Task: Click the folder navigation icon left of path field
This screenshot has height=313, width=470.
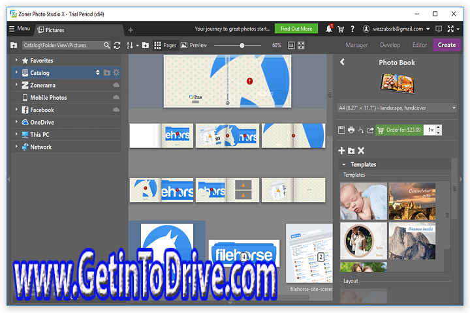Action: point(14,45)
